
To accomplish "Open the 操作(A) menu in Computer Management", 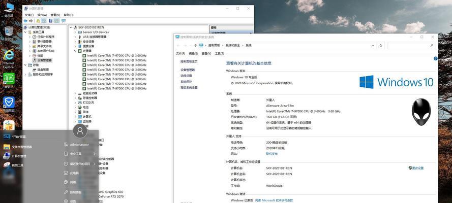I will click(42, 15).
